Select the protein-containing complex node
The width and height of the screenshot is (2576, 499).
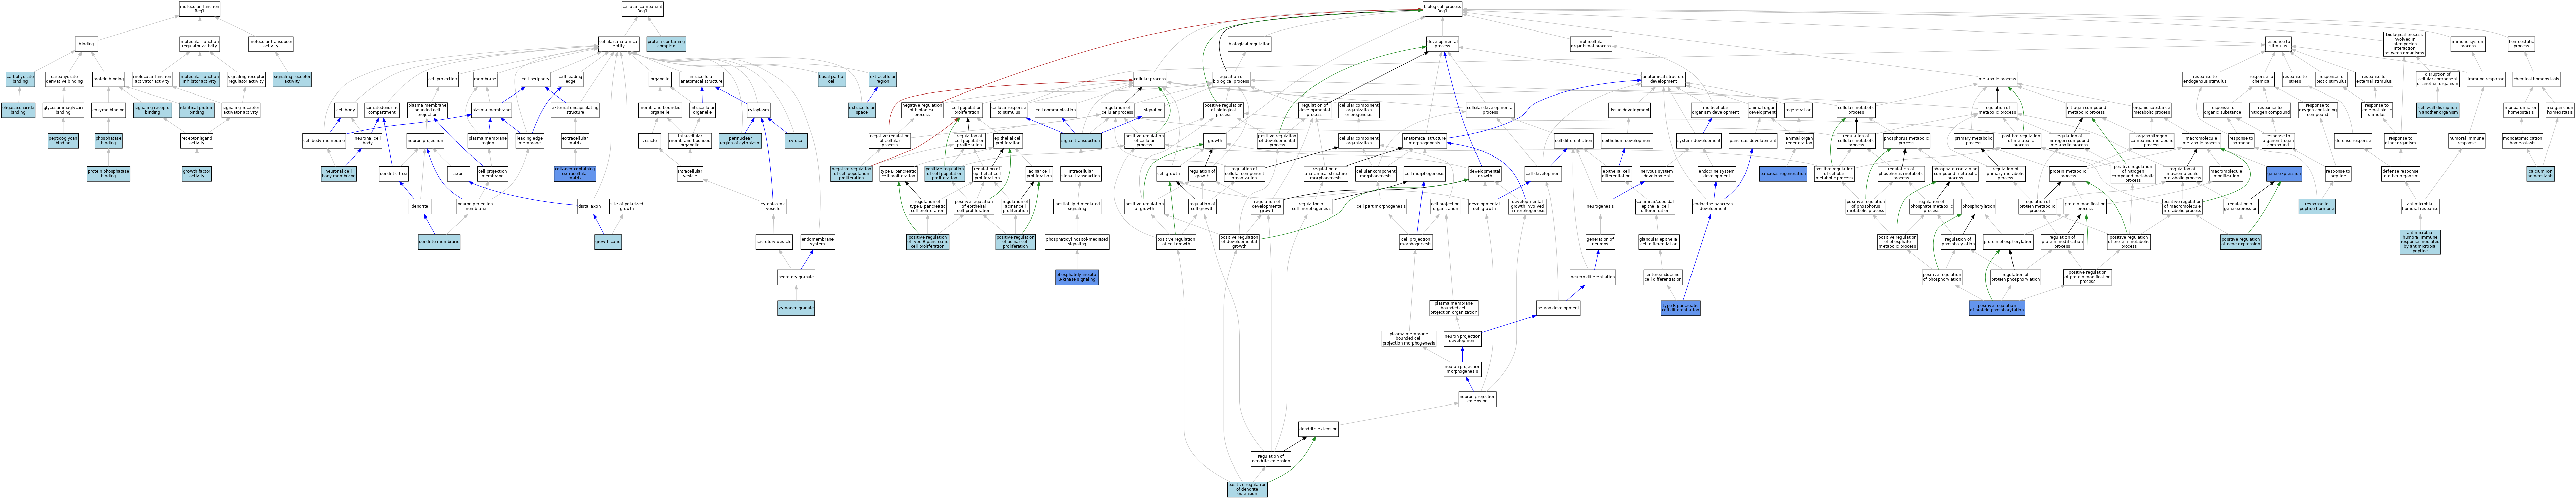pos(666,44)
